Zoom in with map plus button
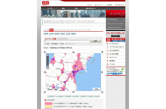Viewport: 166px width, 109px height. (x=48, y=55)
